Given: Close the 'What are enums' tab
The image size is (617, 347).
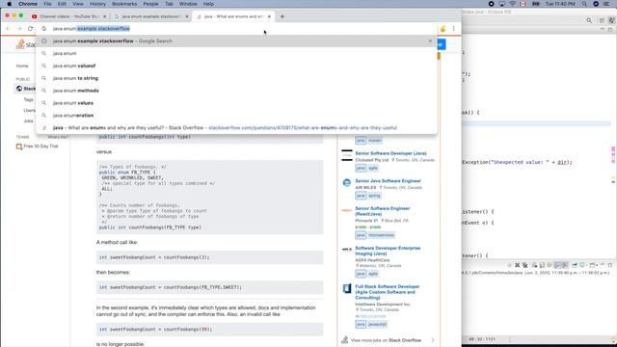Looking at the screenshot, I should (269, 16).
